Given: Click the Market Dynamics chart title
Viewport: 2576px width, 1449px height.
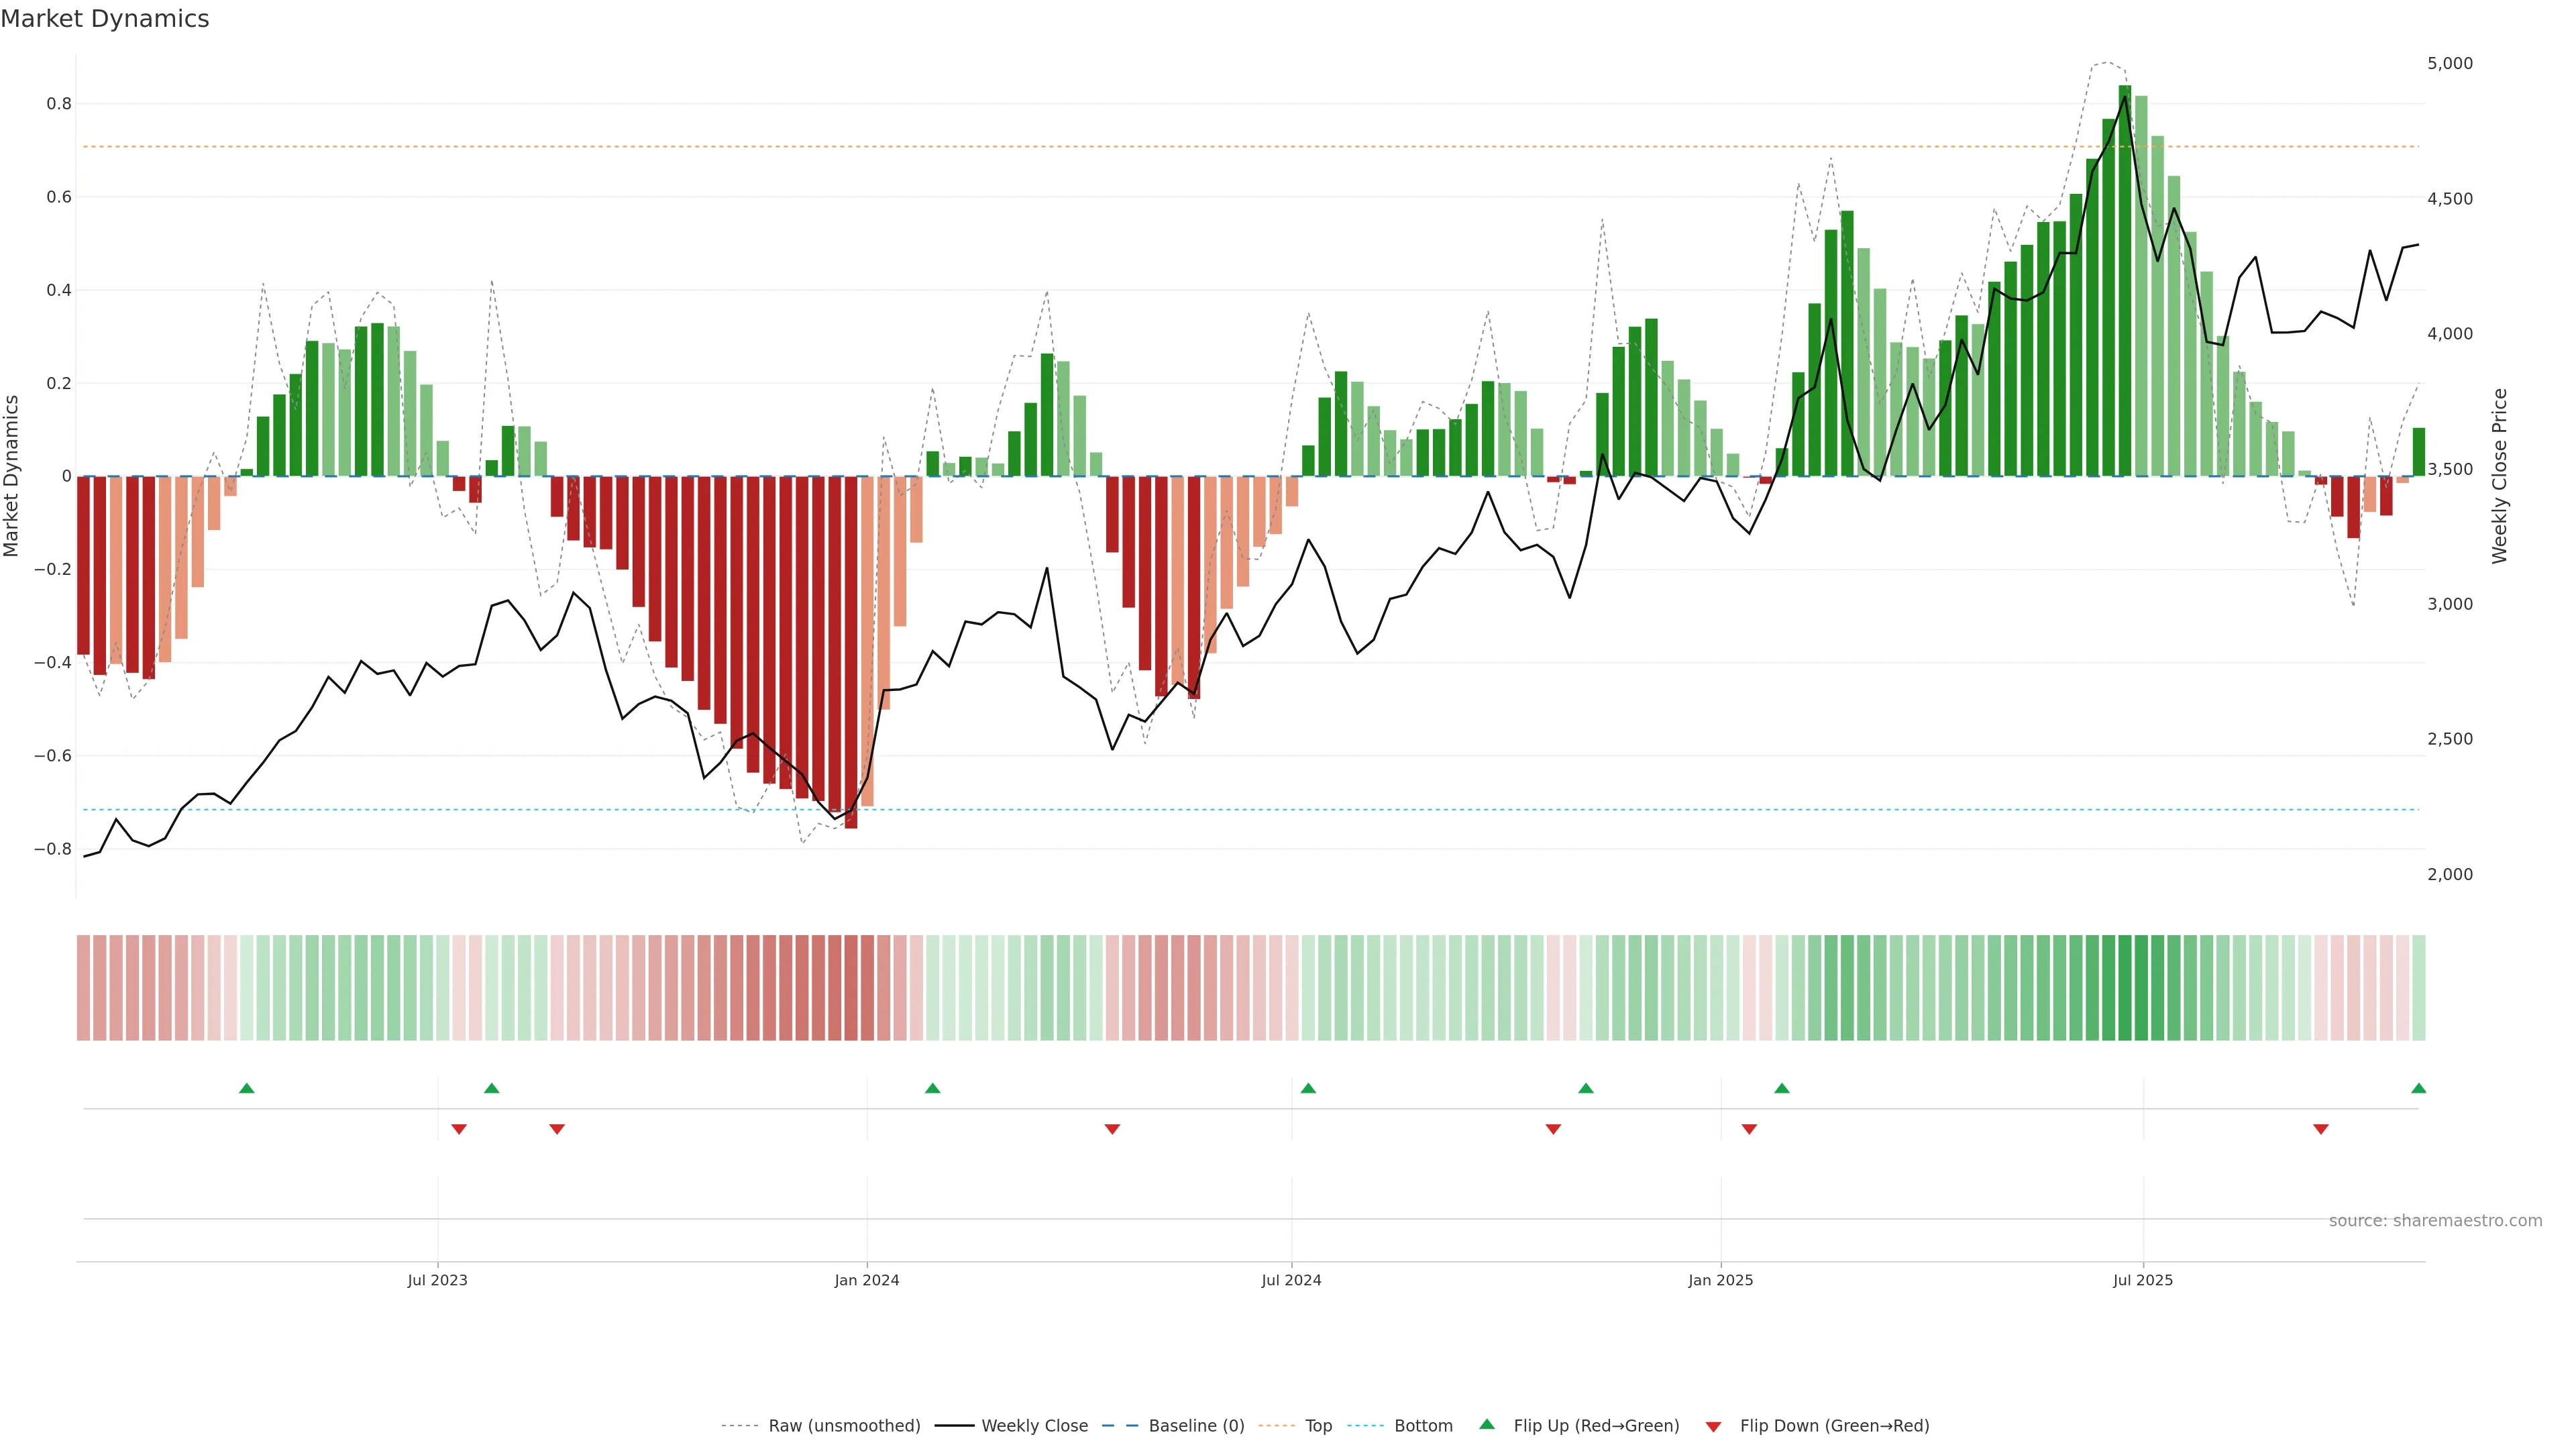Looking at the screenshot, I should coord(105,19).
